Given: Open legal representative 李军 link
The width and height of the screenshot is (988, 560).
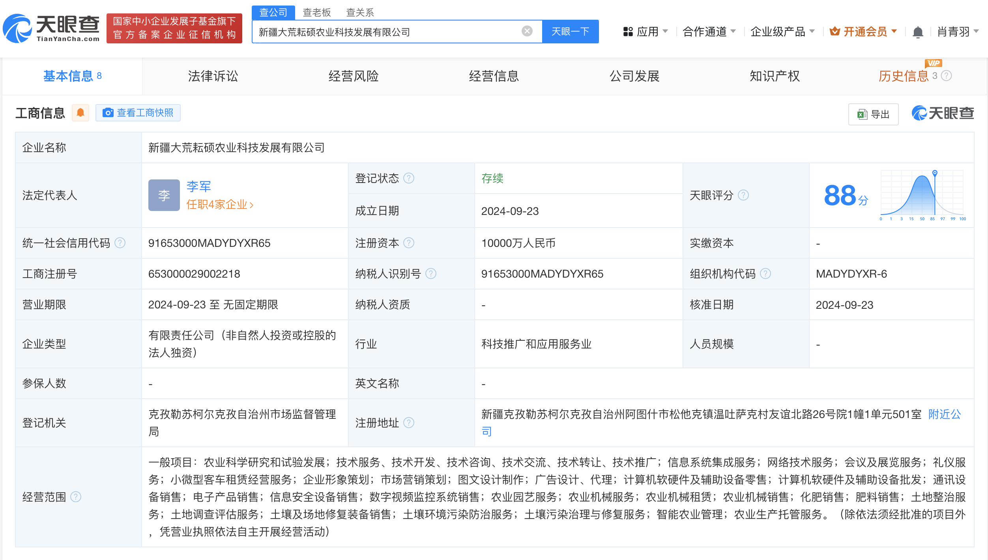Looking at the screenshot, I should tap(199, 186).
